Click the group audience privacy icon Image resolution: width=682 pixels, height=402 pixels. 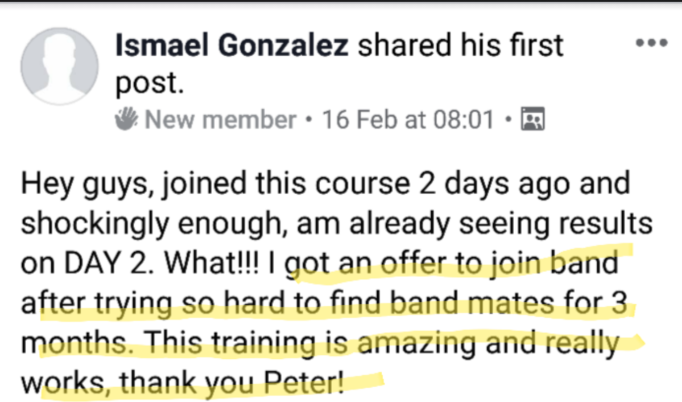pos(533,120)
